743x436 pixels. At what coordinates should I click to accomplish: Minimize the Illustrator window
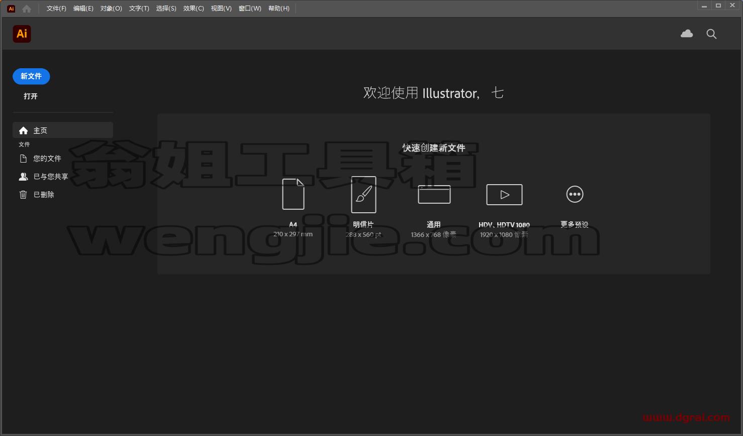(704, 6)
